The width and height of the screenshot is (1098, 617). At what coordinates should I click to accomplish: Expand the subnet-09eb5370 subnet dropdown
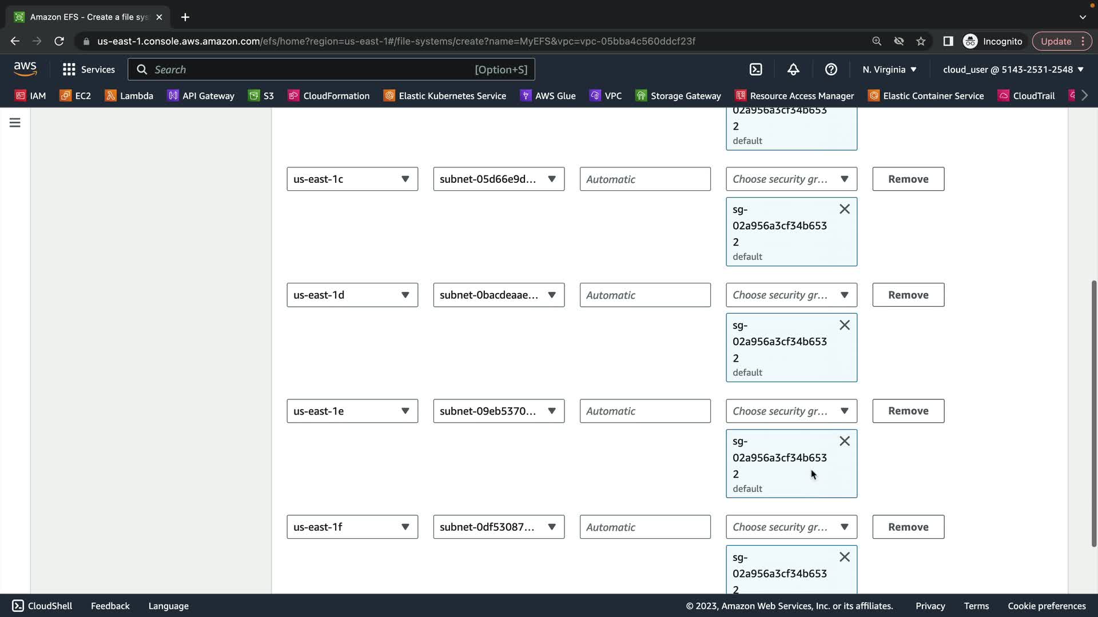pos(499,411)
